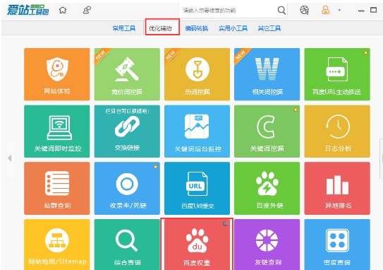Launch the 热词挖掘 shovel tile
This screenshot has width=383, height=270.
click(x=197, y=74)
